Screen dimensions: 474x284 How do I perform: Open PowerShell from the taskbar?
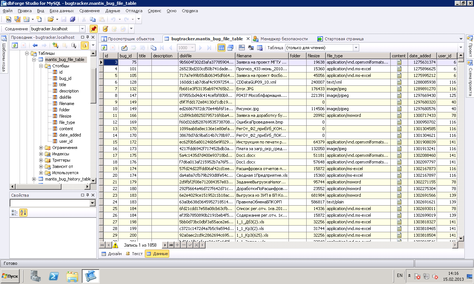pos(54,276)
